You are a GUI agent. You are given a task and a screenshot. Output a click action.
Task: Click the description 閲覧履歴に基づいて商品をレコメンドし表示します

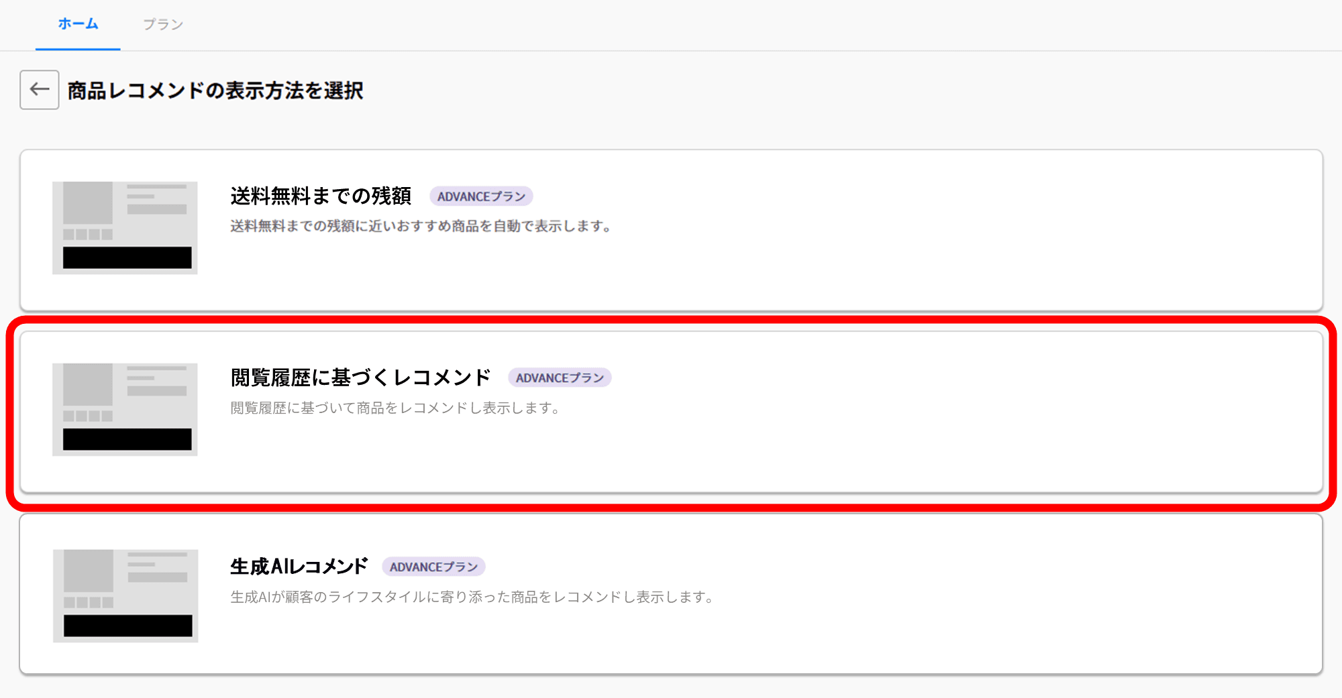(x=395, y=408)
